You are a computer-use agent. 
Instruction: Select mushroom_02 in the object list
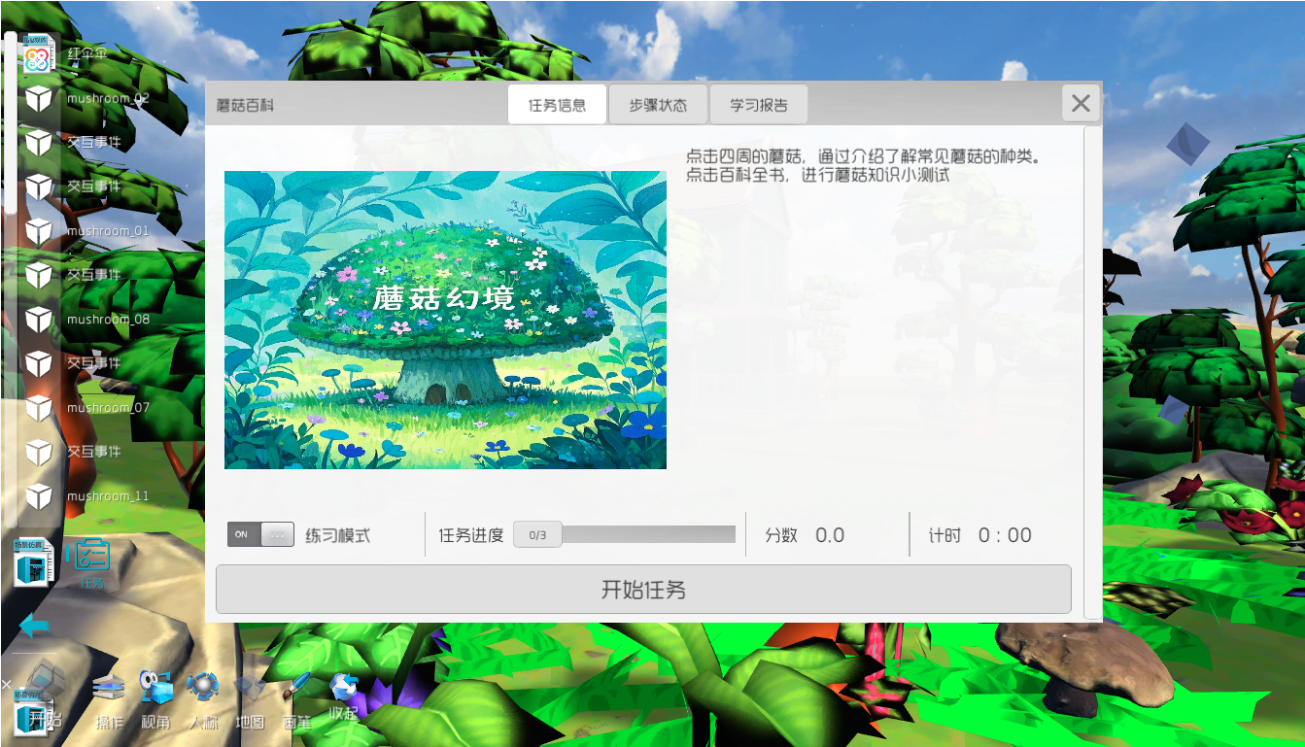click(107, 99)
